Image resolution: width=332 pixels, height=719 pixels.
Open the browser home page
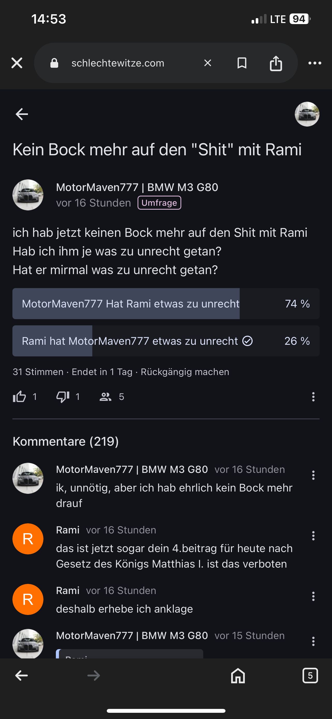[238, 676]
